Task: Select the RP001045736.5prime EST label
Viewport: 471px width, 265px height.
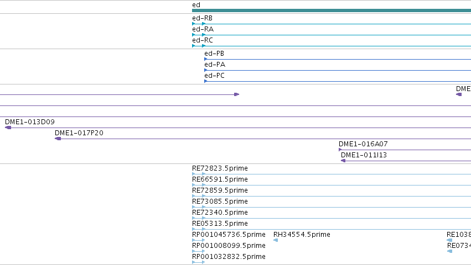Action: 229,235
